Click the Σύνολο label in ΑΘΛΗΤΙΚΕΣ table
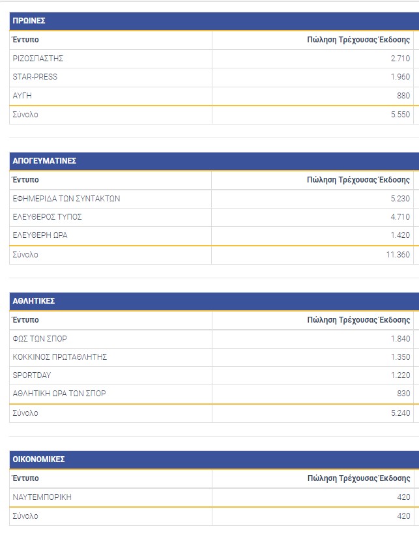 pyautogui.click(x=25, y=413)
